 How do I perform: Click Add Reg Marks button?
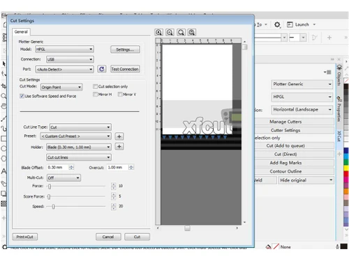pos(295,163)
